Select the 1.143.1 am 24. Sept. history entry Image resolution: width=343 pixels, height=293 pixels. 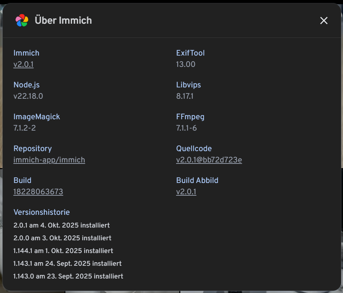[x=68, y=264]
